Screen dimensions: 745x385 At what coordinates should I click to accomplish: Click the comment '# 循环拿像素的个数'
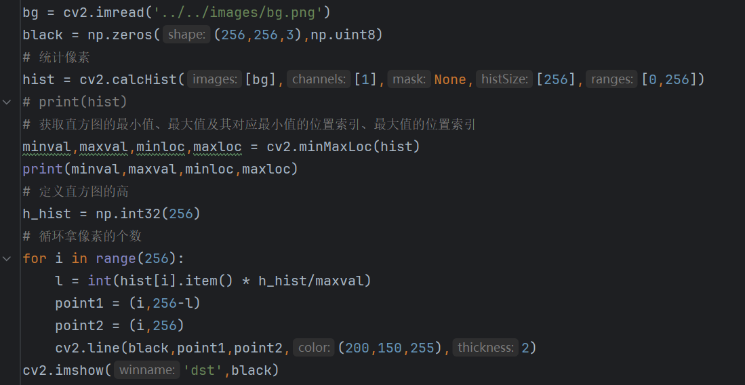[x=82, y=237]
